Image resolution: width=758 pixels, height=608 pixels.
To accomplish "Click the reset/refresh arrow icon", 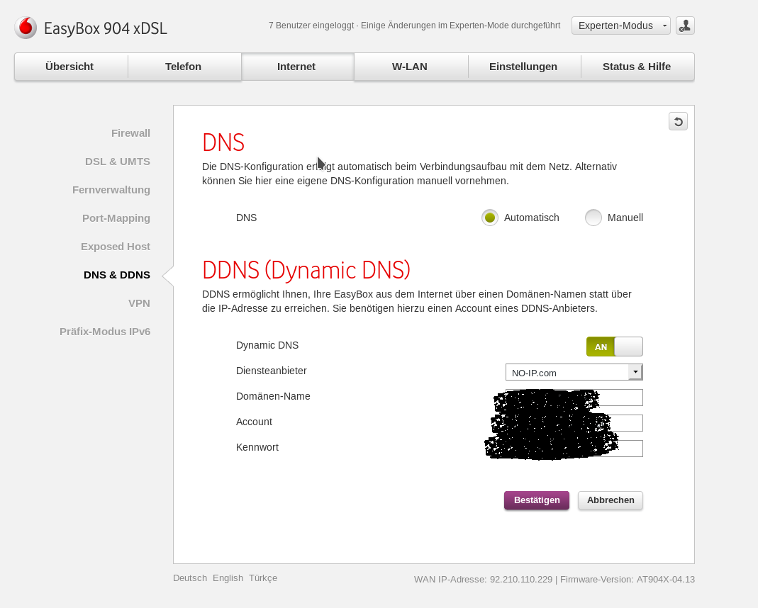I will click(678, 122).
